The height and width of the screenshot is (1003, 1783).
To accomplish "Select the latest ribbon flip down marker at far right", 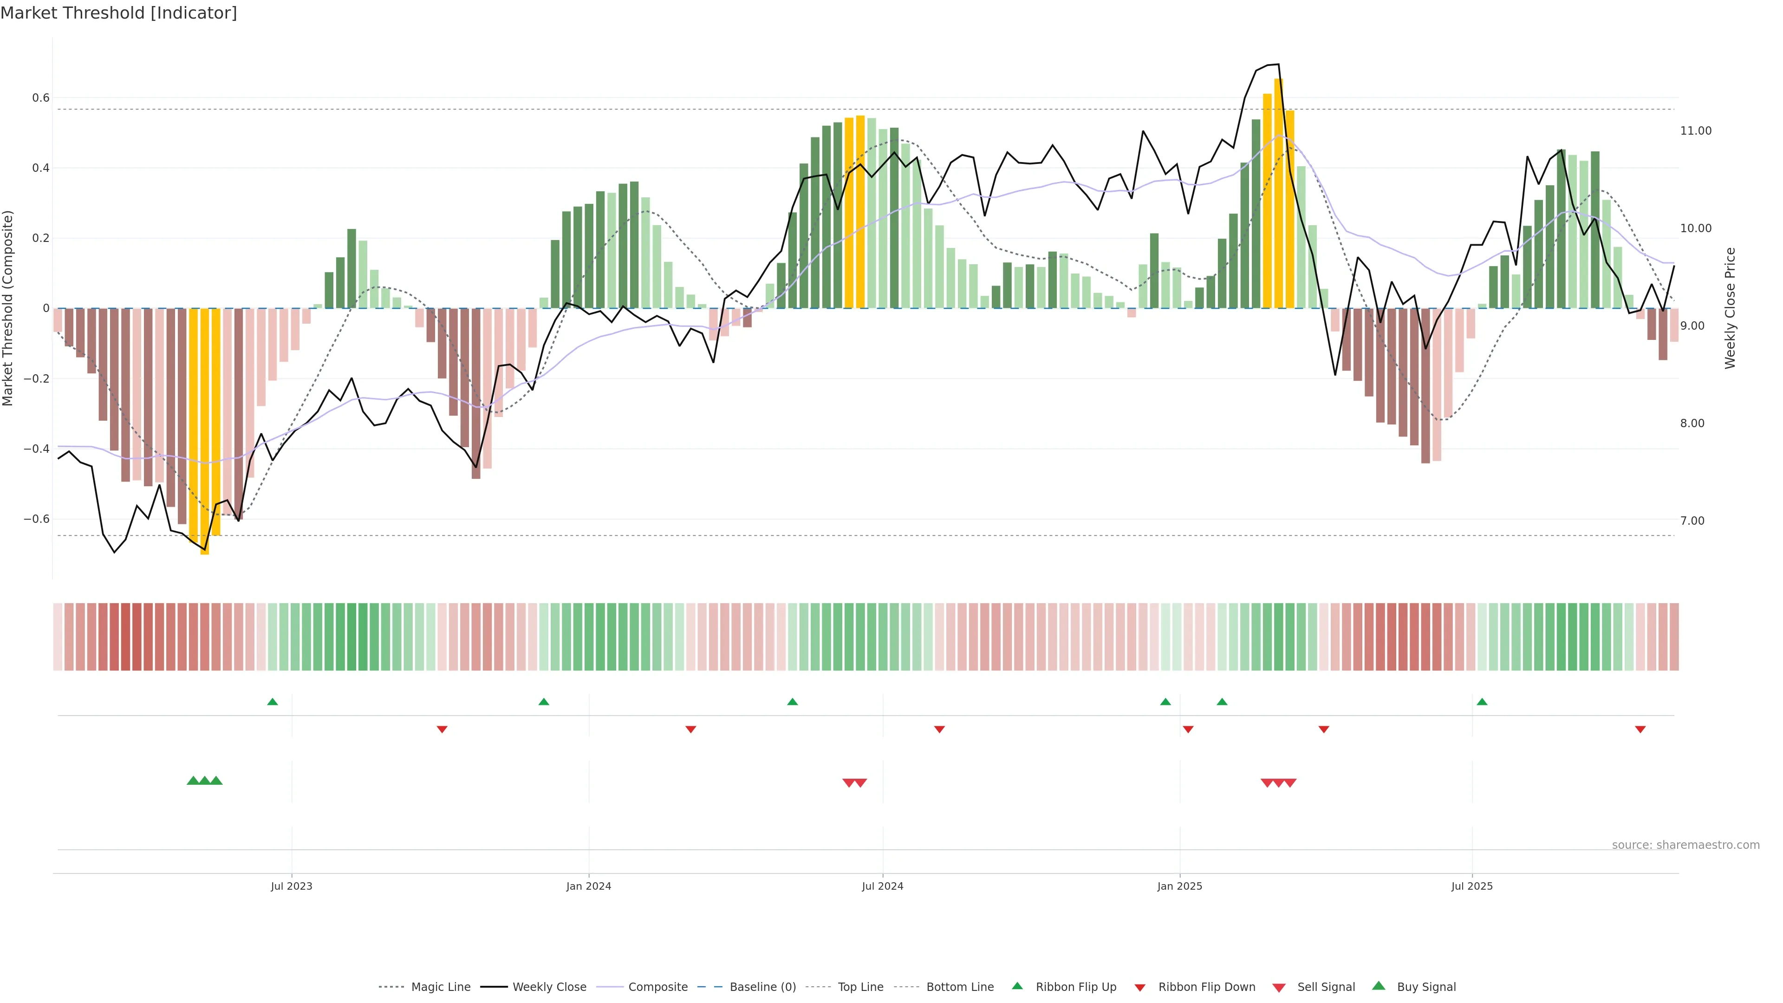I will point(1640,729).
